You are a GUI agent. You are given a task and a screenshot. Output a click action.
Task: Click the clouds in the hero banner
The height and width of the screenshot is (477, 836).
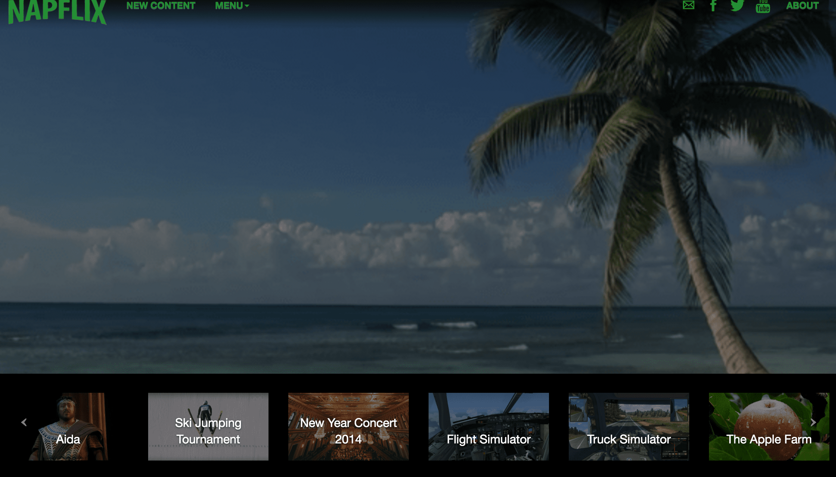pos(329,243)
